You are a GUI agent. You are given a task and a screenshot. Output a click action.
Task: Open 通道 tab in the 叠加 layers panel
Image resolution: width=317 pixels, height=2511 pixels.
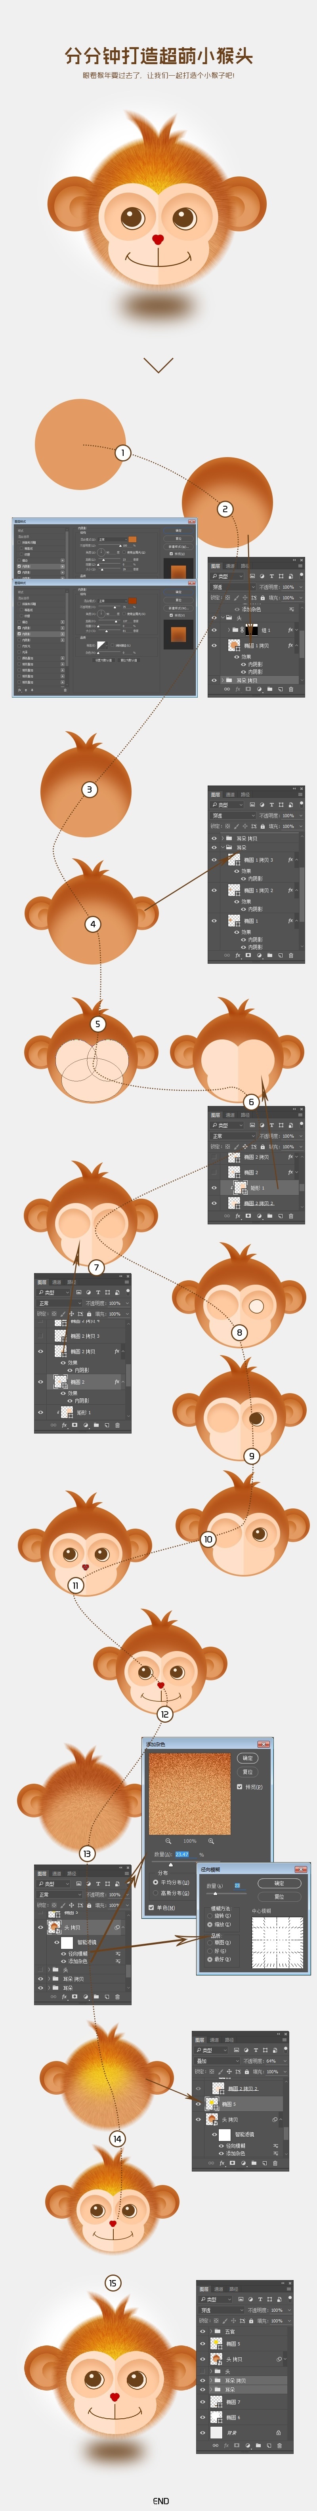[215, 2040]
